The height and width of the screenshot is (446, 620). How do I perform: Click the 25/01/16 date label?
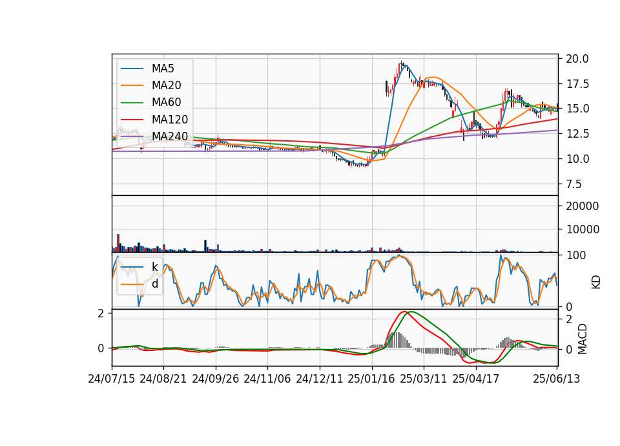[371, 379]
